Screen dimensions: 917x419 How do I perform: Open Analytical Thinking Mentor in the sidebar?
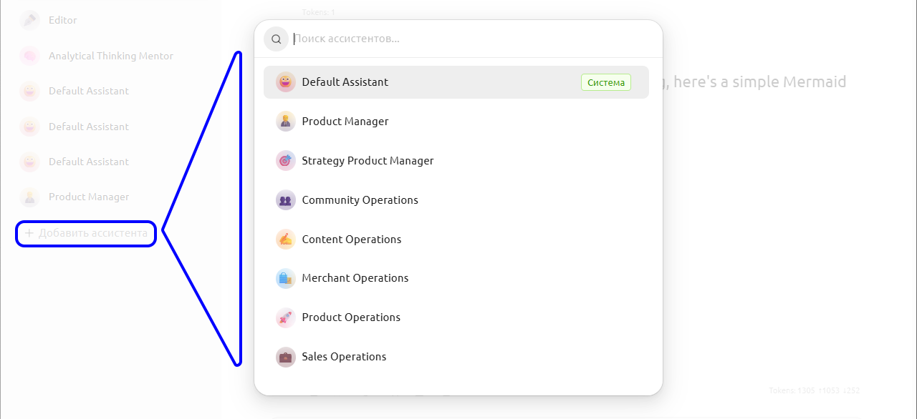(110, 56)
